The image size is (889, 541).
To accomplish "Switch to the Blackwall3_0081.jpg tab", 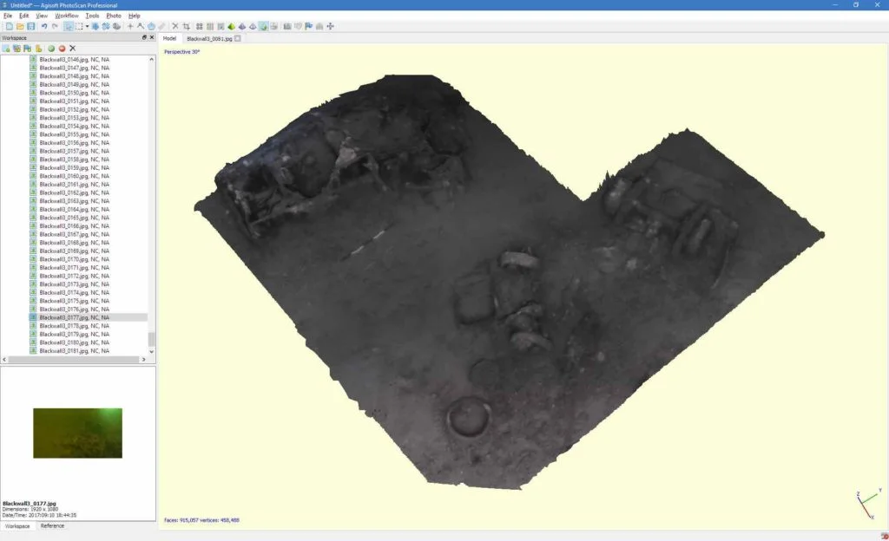I will (209, 38).
